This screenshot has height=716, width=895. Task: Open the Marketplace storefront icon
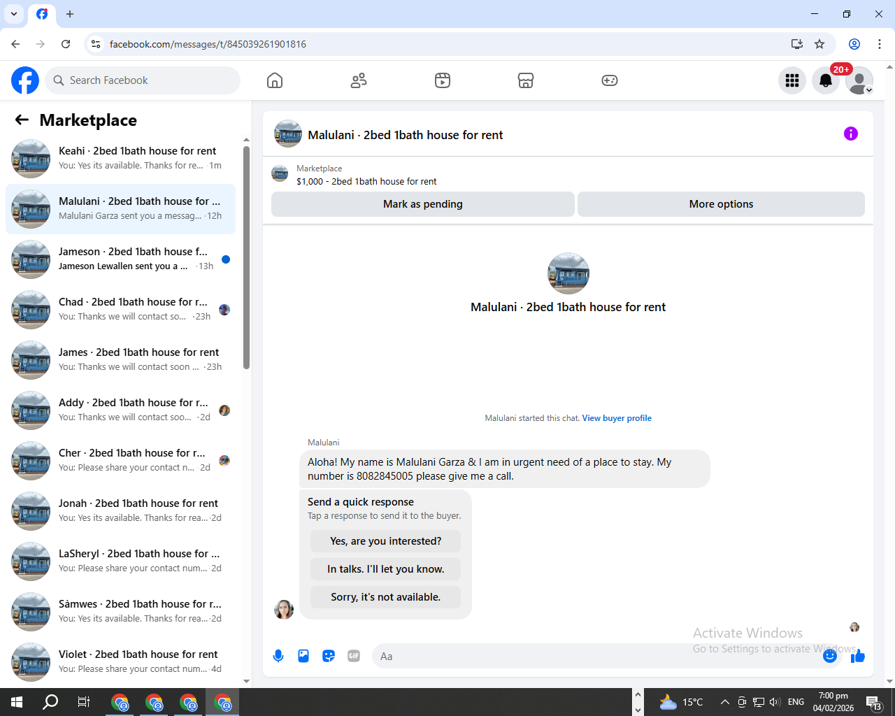526,80
